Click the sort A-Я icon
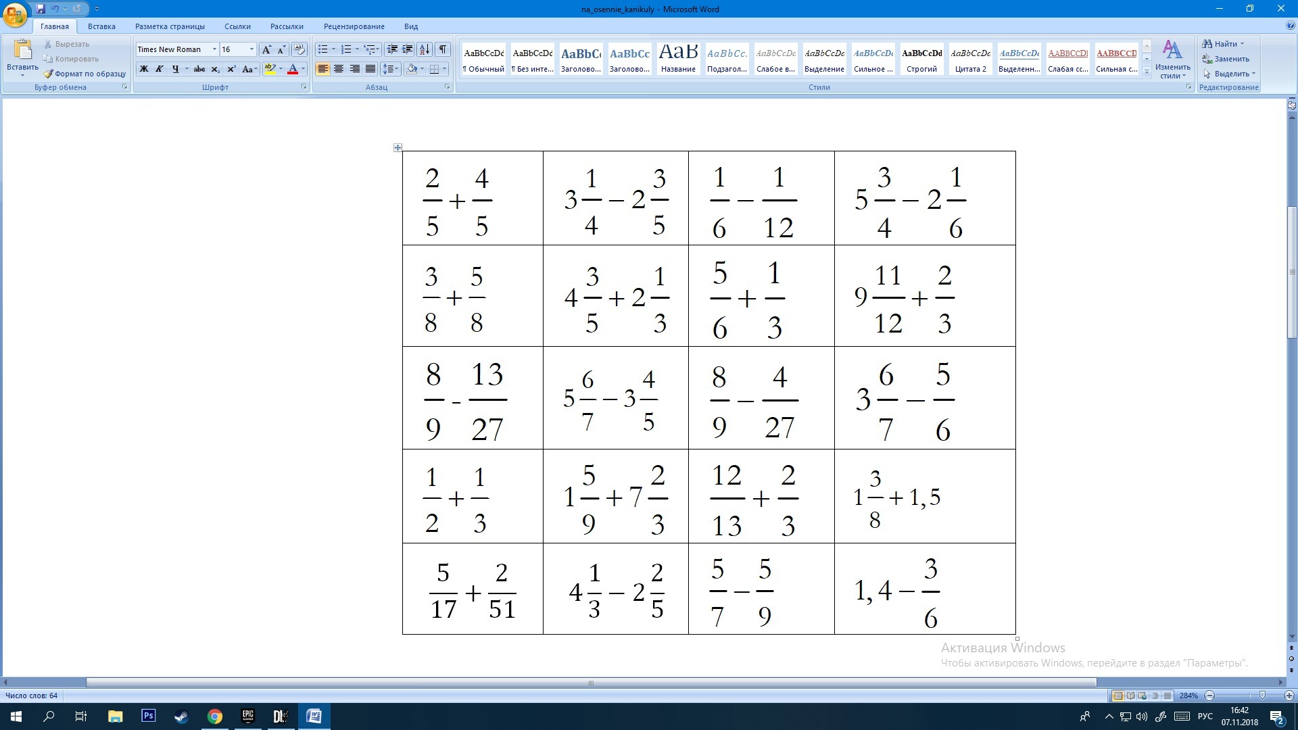 [x=425, y=49]
